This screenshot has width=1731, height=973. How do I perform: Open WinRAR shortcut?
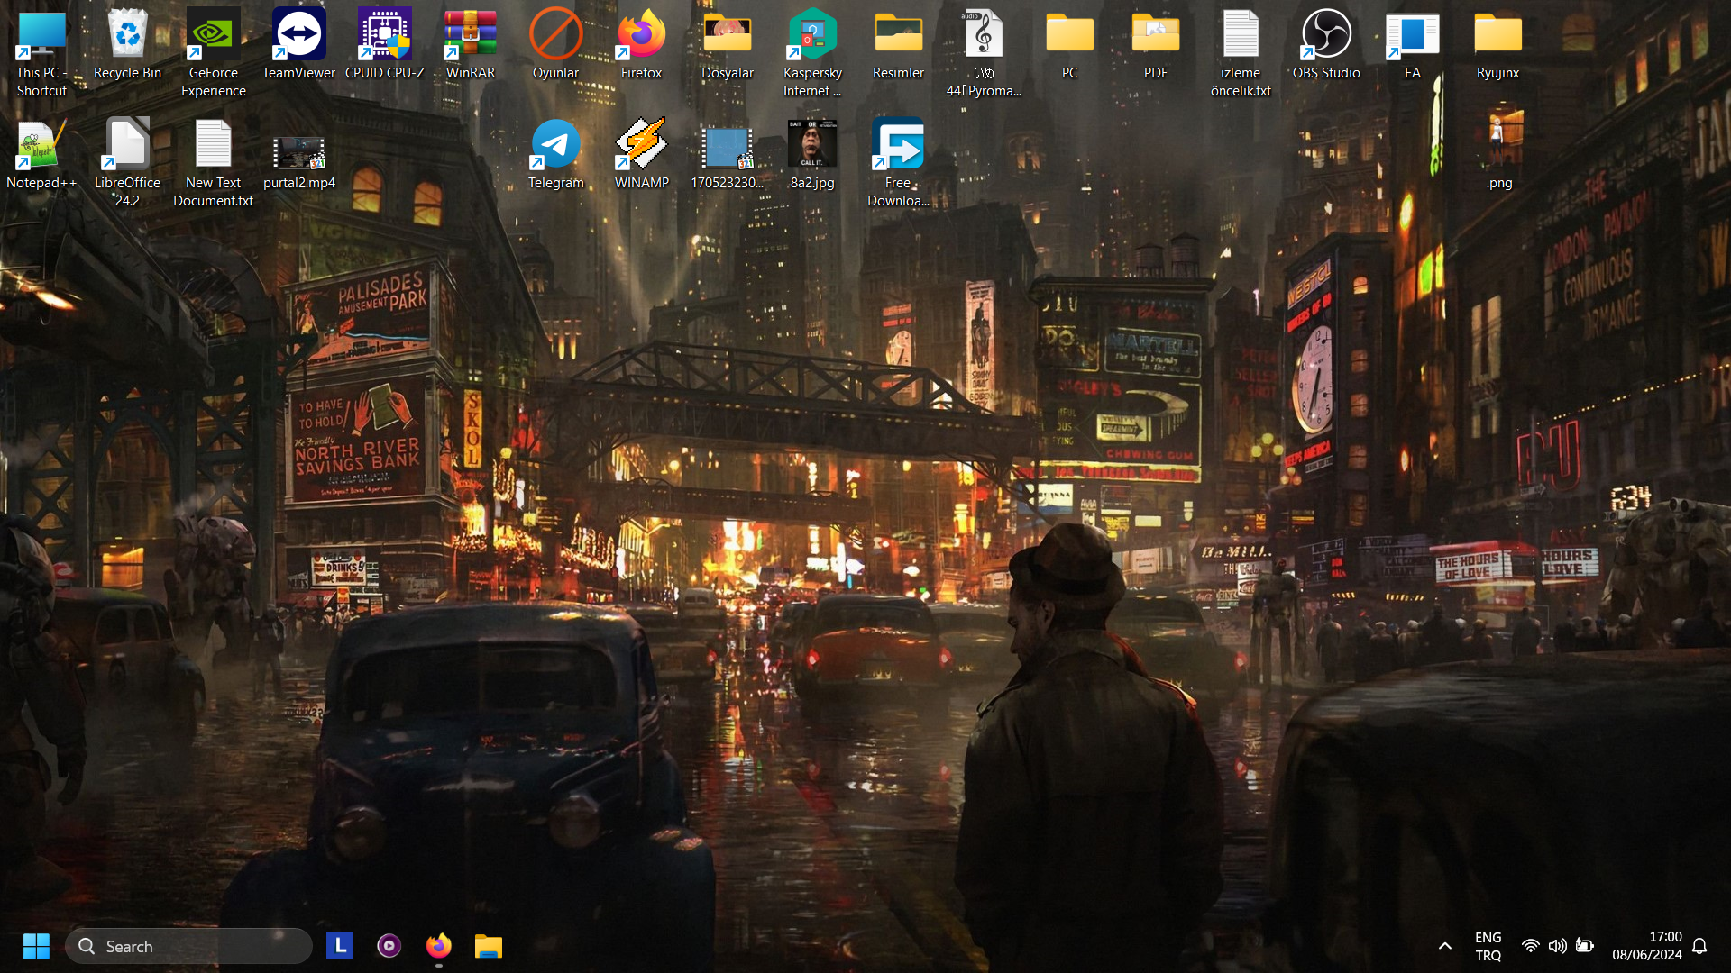pyautogui.click(x=470, y=45)
